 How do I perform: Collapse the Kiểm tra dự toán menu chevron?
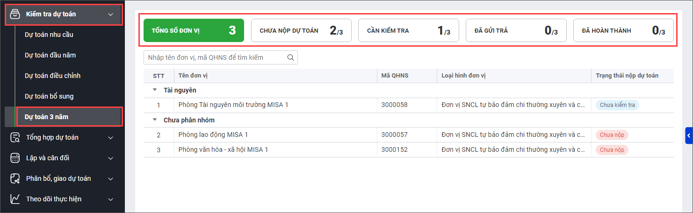pyautogui.click(x=111, y=14)
